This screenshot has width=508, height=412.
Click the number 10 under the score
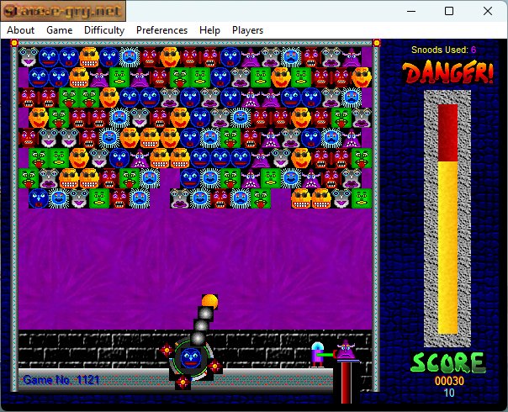(x=449, y=393)
